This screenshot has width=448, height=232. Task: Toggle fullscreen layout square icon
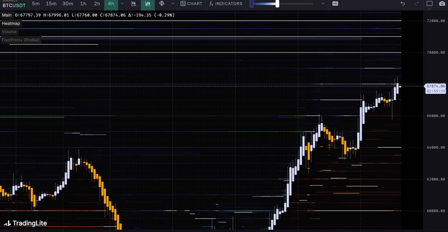(429, 4)
